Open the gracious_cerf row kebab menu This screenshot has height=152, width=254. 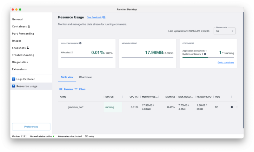[237, 107]
